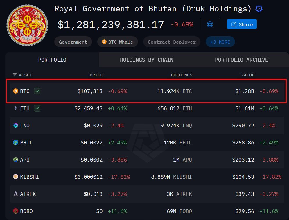Viewport: 289px width, 220px height.
Task: Select the BTC Whale tag
Action: tap(118, 42)
